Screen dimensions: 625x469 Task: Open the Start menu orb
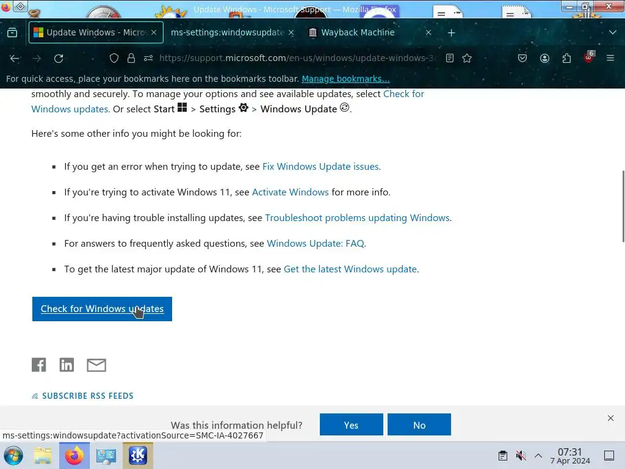[x=13, y=456]
